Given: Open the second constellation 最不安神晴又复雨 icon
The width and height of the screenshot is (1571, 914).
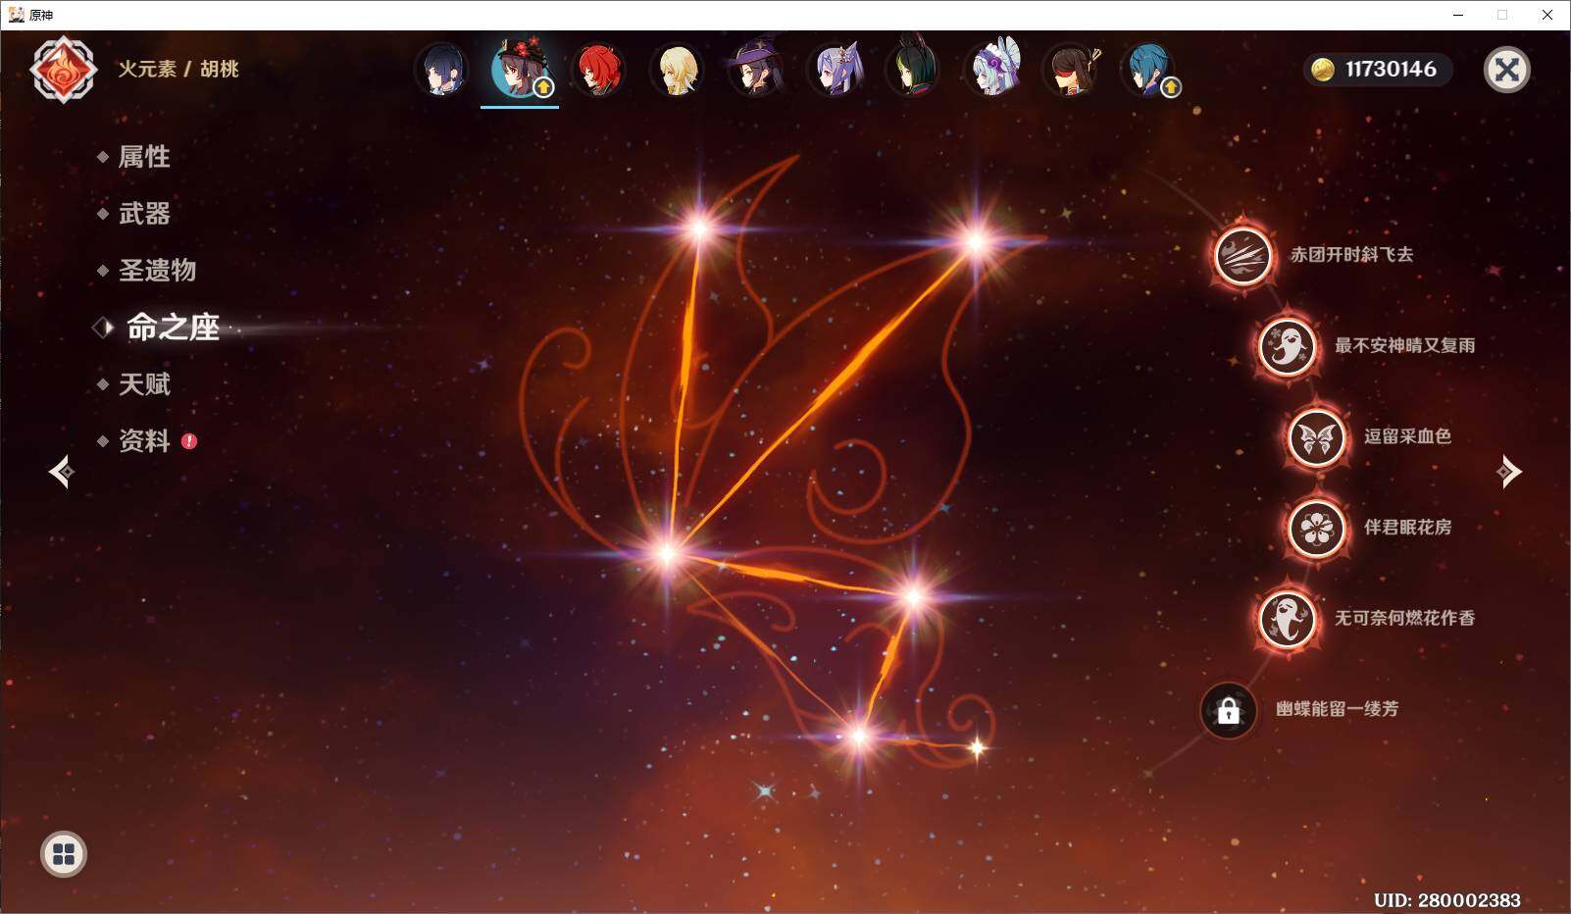Looking at the screenshot, I should [x=1287, y=345].
